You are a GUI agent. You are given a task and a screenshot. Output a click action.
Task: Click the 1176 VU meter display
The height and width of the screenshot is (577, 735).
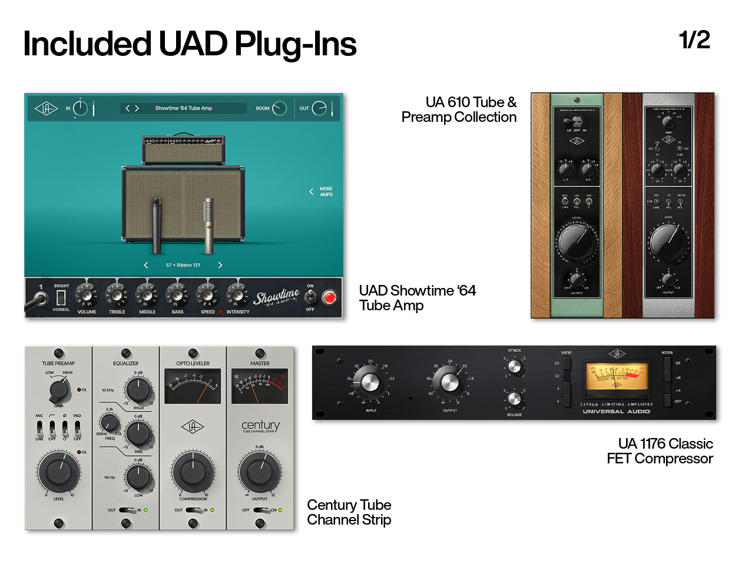click(x=617, y=380)
